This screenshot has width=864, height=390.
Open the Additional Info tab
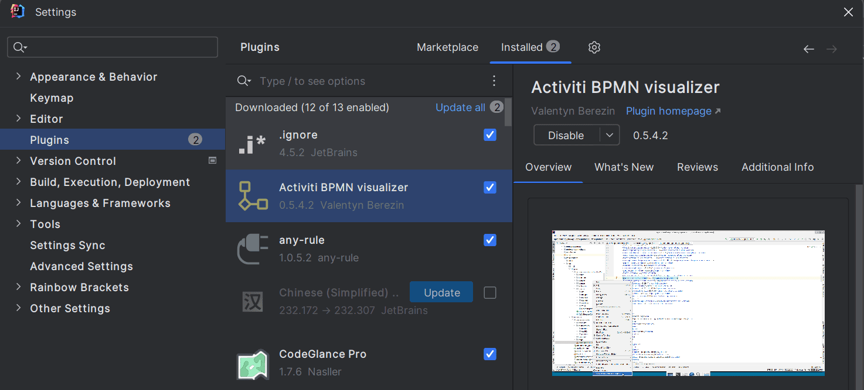tap(777, 167)
